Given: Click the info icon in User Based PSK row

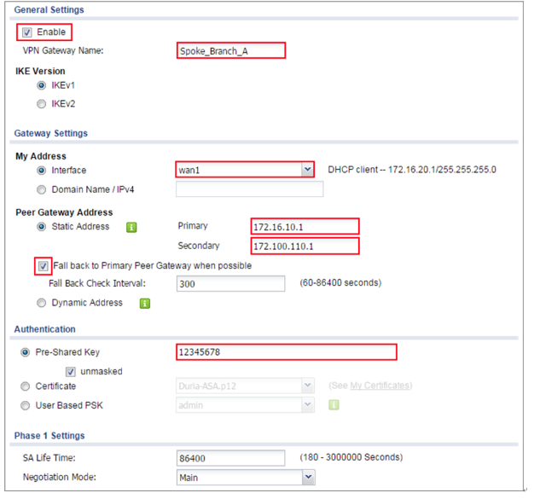Looking at the screenshot, I should tap(334, 405).
